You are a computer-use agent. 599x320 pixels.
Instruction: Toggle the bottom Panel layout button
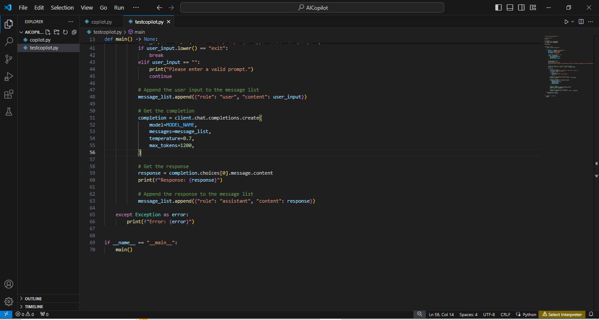[x=510, y=7]
